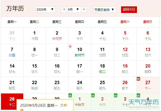The height and width of the screenshot is (111, 161).
Task: Select September 20 初四
Action: (x=148, y=69)
